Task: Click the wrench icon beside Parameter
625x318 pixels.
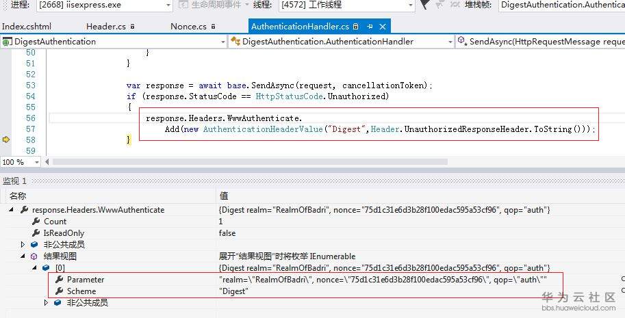Action: tap(60, 280)
